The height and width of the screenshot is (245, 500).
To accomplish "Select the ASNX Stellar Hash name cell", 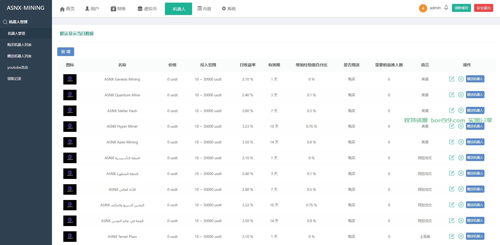I will click(122, 111).
